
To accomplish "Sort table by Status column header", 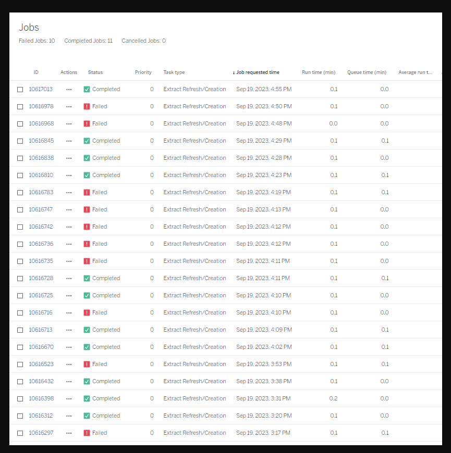I will [x=95, y=72].
